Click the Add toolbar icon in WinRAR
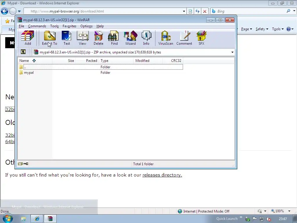Viewport: 297px width, 223px height. [28, 38]
